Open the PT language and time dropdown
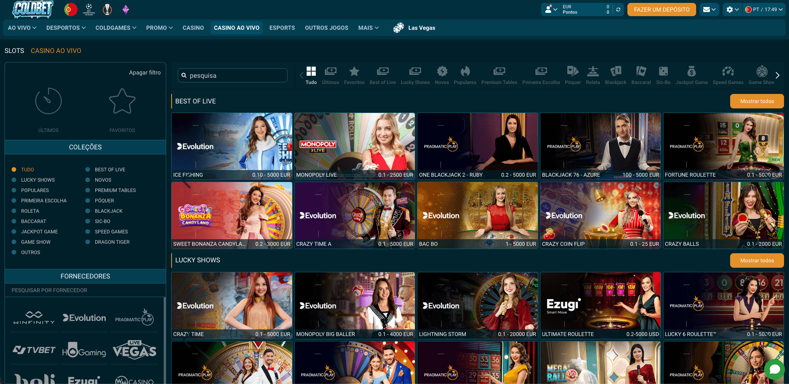Image resolution: width=789 pixels, height=384 pixels. coord(764,10)
